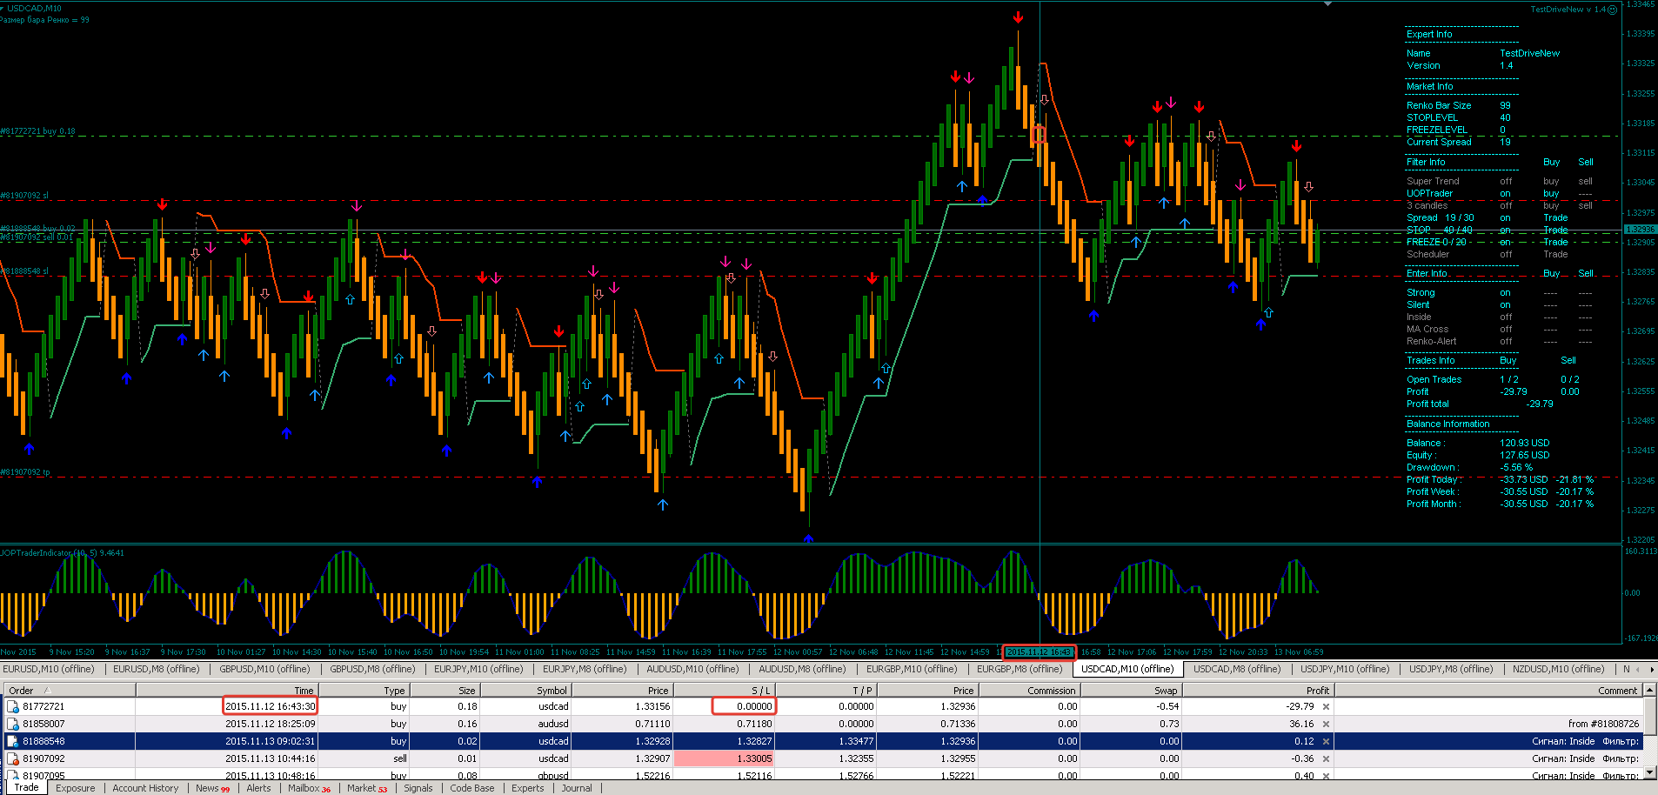This screenshot has width=1658, height=795.
Task: Click the order icon beside ticket 81858007
Action: pyautogui.click(x=13, y=724)
